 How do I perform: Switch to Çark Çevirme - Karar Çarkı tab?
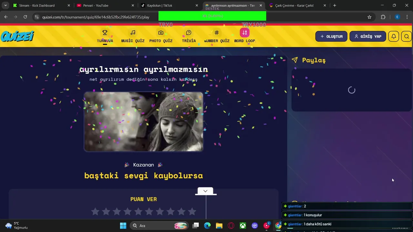(x=297, y=5)
